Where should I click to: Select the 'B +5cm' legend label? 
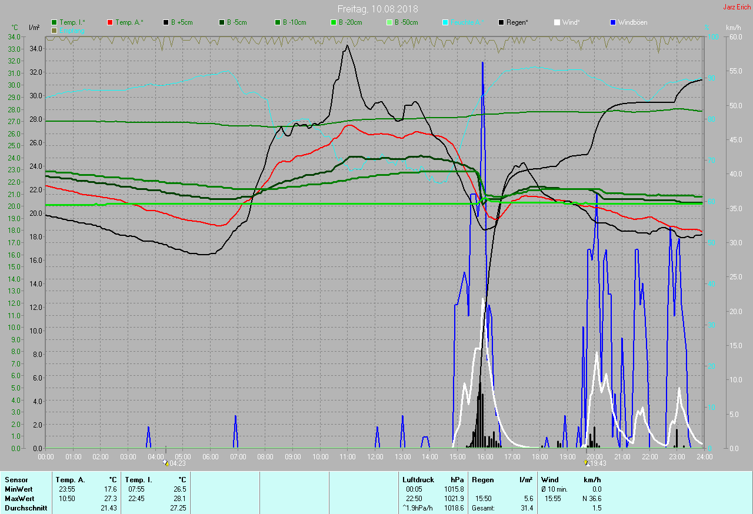182,22
